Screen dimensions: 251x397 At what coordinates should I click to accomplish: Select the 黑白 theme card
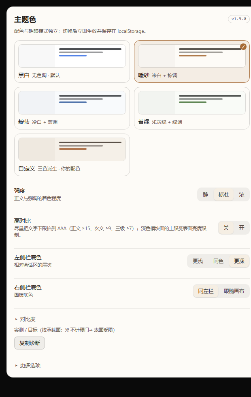point(72,62)
